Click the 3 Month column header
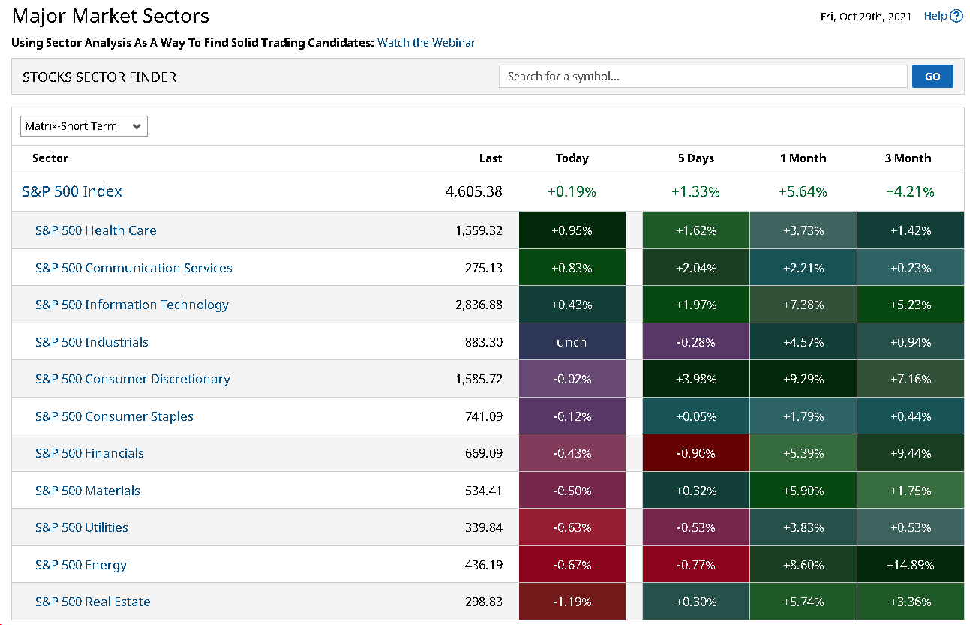The height and width of the screenshot is (625, 970). pyautogui.click(x=908, y=158)
